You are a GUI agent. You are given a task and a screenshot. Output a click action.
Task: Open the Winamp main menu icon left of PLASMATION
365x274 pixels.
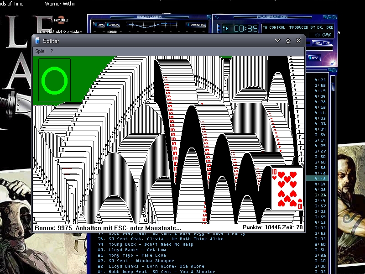pyautogui.click(x=217, y=17)
